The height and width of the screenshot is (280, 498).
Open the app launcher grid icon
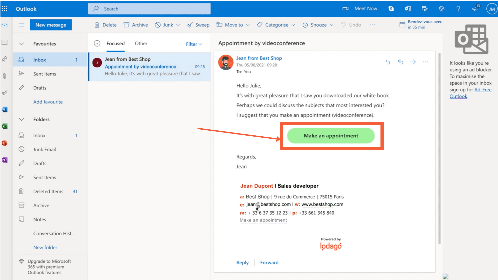pos(4,9)
